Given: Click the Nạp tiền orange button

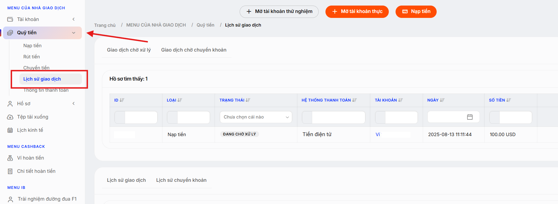Looking at the screenshot, I should (416, 12).
